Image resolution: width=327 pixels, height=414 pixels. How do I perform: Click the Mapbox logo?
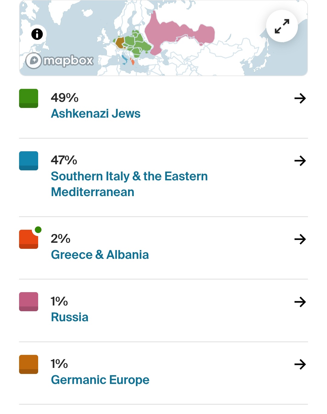60,61
